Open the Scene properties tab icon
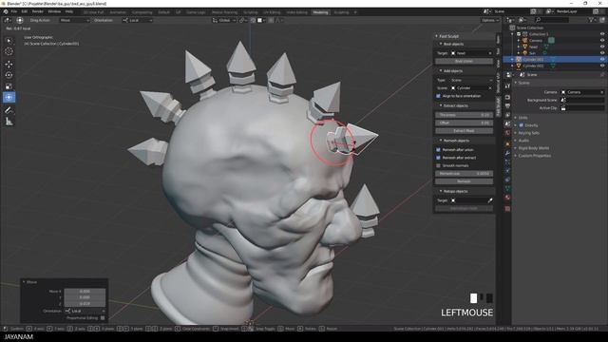 pyautogui.click(x=507, y=124)
